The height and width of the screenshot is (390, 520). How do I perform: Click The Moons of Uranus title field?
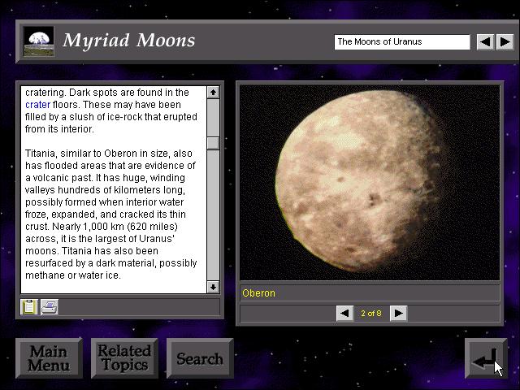tap(402, 42)
